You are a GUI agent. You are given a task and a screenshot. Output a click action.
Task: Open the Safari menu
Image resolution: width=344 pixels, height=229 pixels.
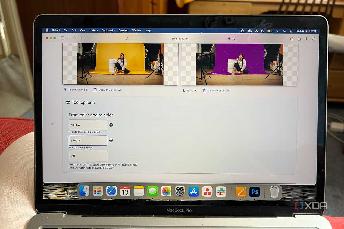point(56,30)
